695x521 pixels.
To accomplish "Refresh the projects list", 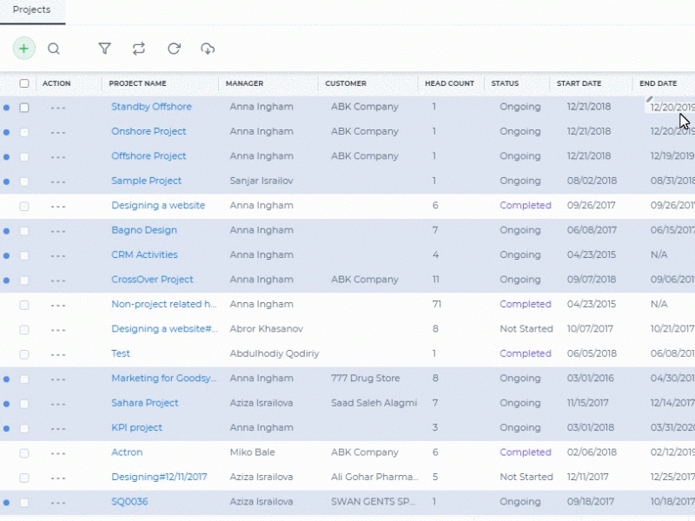I will (x=174, y=49).
